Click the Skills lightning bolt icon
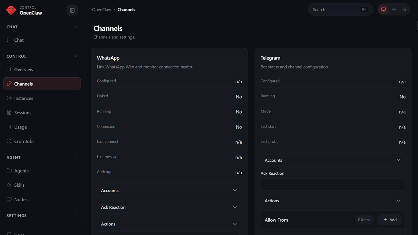The width and height of the screenshot is (418, 235). [x=9, y=185]
